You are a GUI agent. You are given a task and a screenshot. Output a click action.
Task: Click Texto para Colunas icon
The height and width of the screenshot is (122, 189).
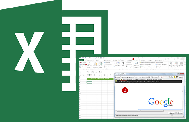[x=136, y=65]
